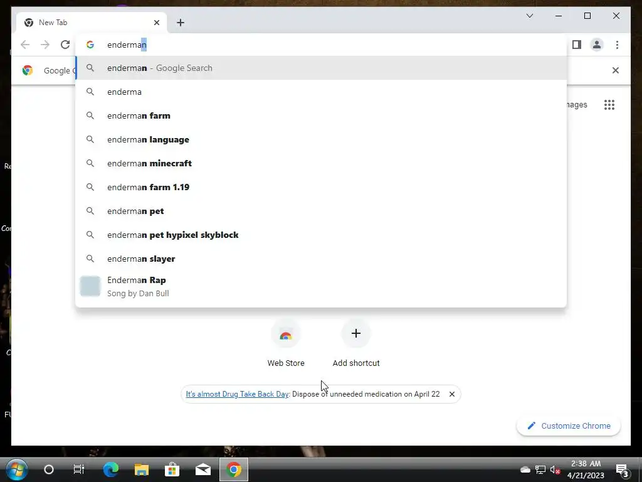
Task: Open the Google apps grid icon
Action: point(609,105)
